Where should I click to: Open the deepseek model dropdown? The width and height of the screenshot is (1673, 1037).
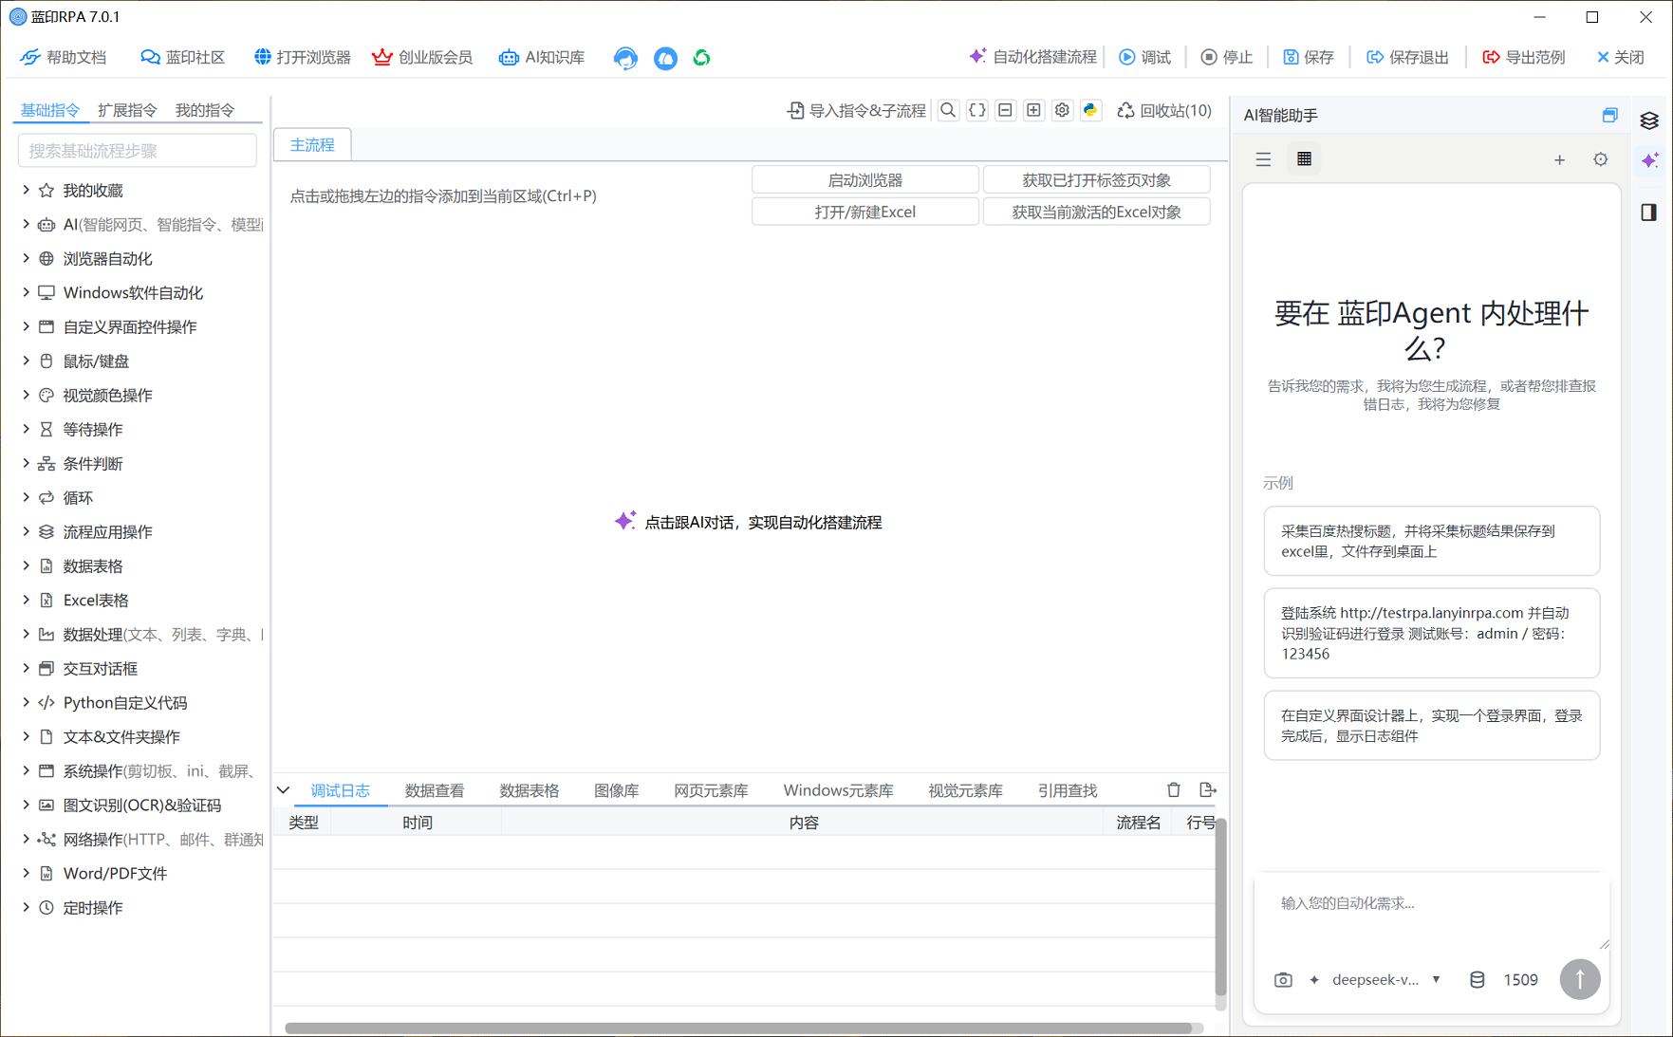1386,979
